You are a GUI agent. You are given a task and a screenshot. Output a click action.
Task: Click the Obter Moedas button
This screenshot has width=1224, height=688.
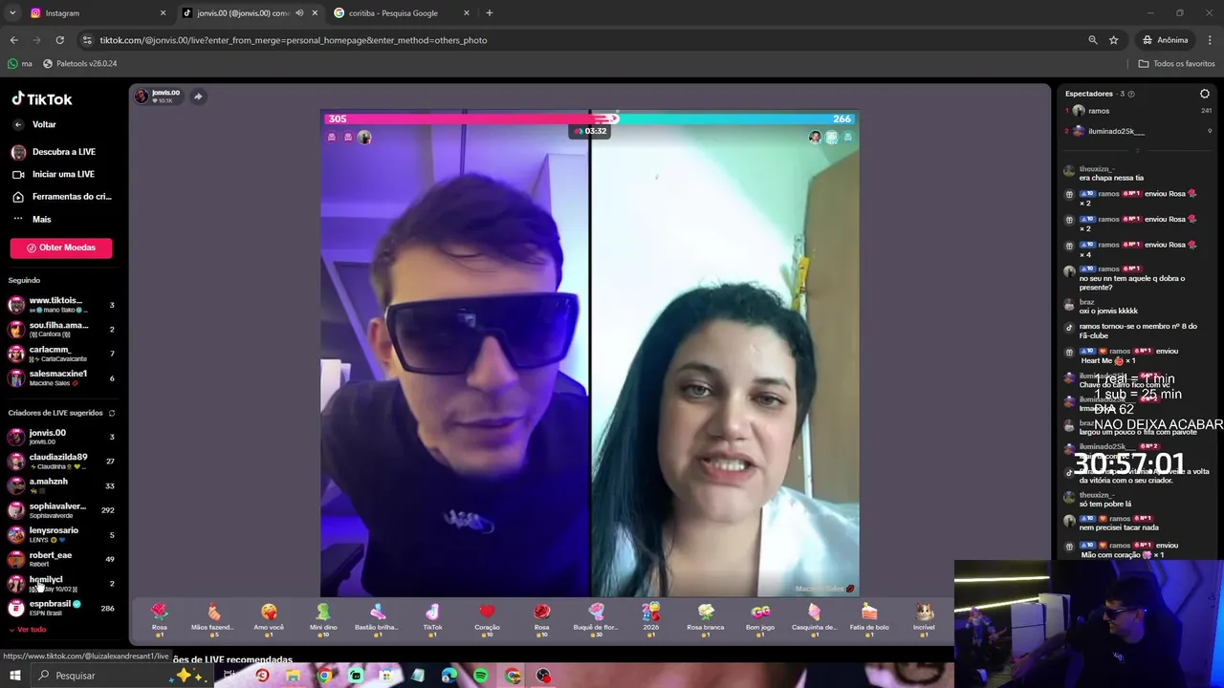(61, 247)
